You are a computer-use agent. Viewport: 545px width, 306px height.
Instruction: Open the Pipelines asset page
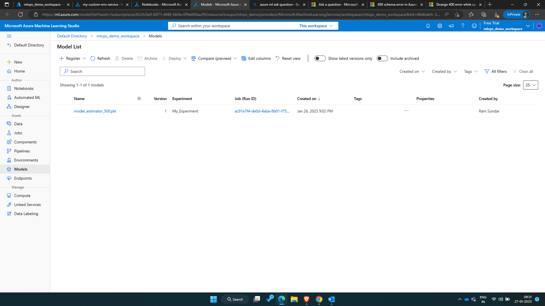[21, 151]
